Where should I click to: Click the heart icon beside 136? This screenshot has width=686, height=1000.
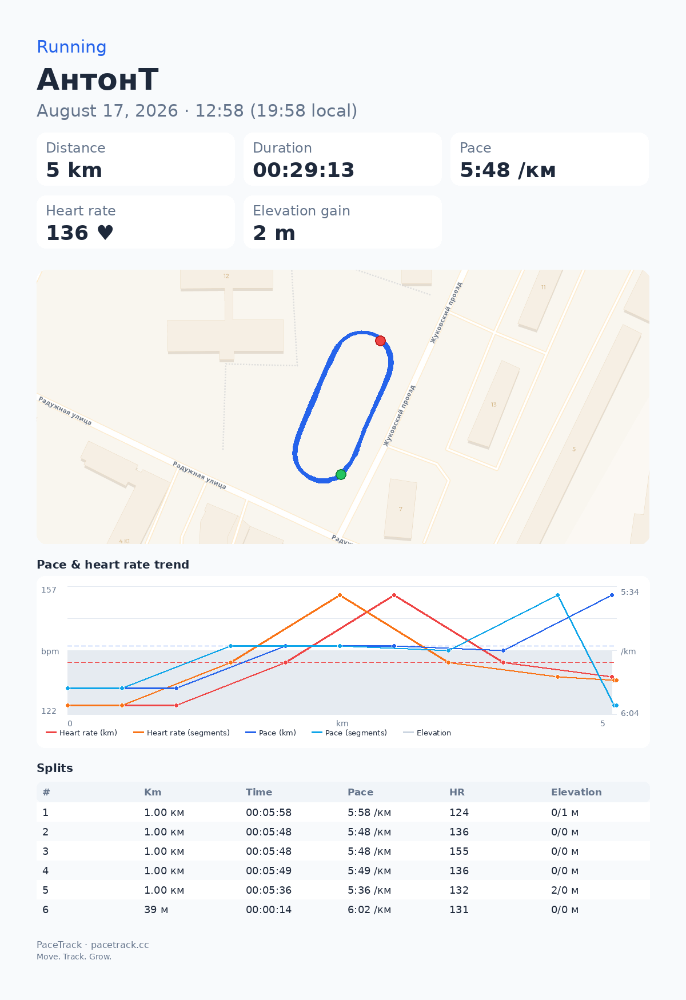pos(105,233)
